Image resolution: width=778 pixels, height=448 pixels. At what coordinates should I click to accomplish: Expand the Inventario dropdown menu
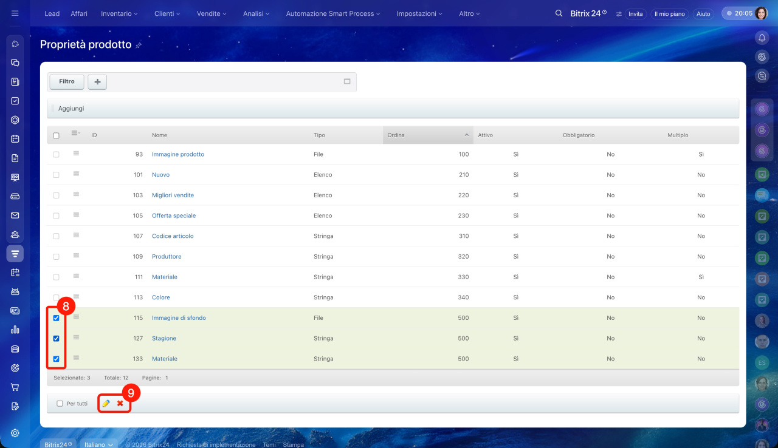coord(119,13)
